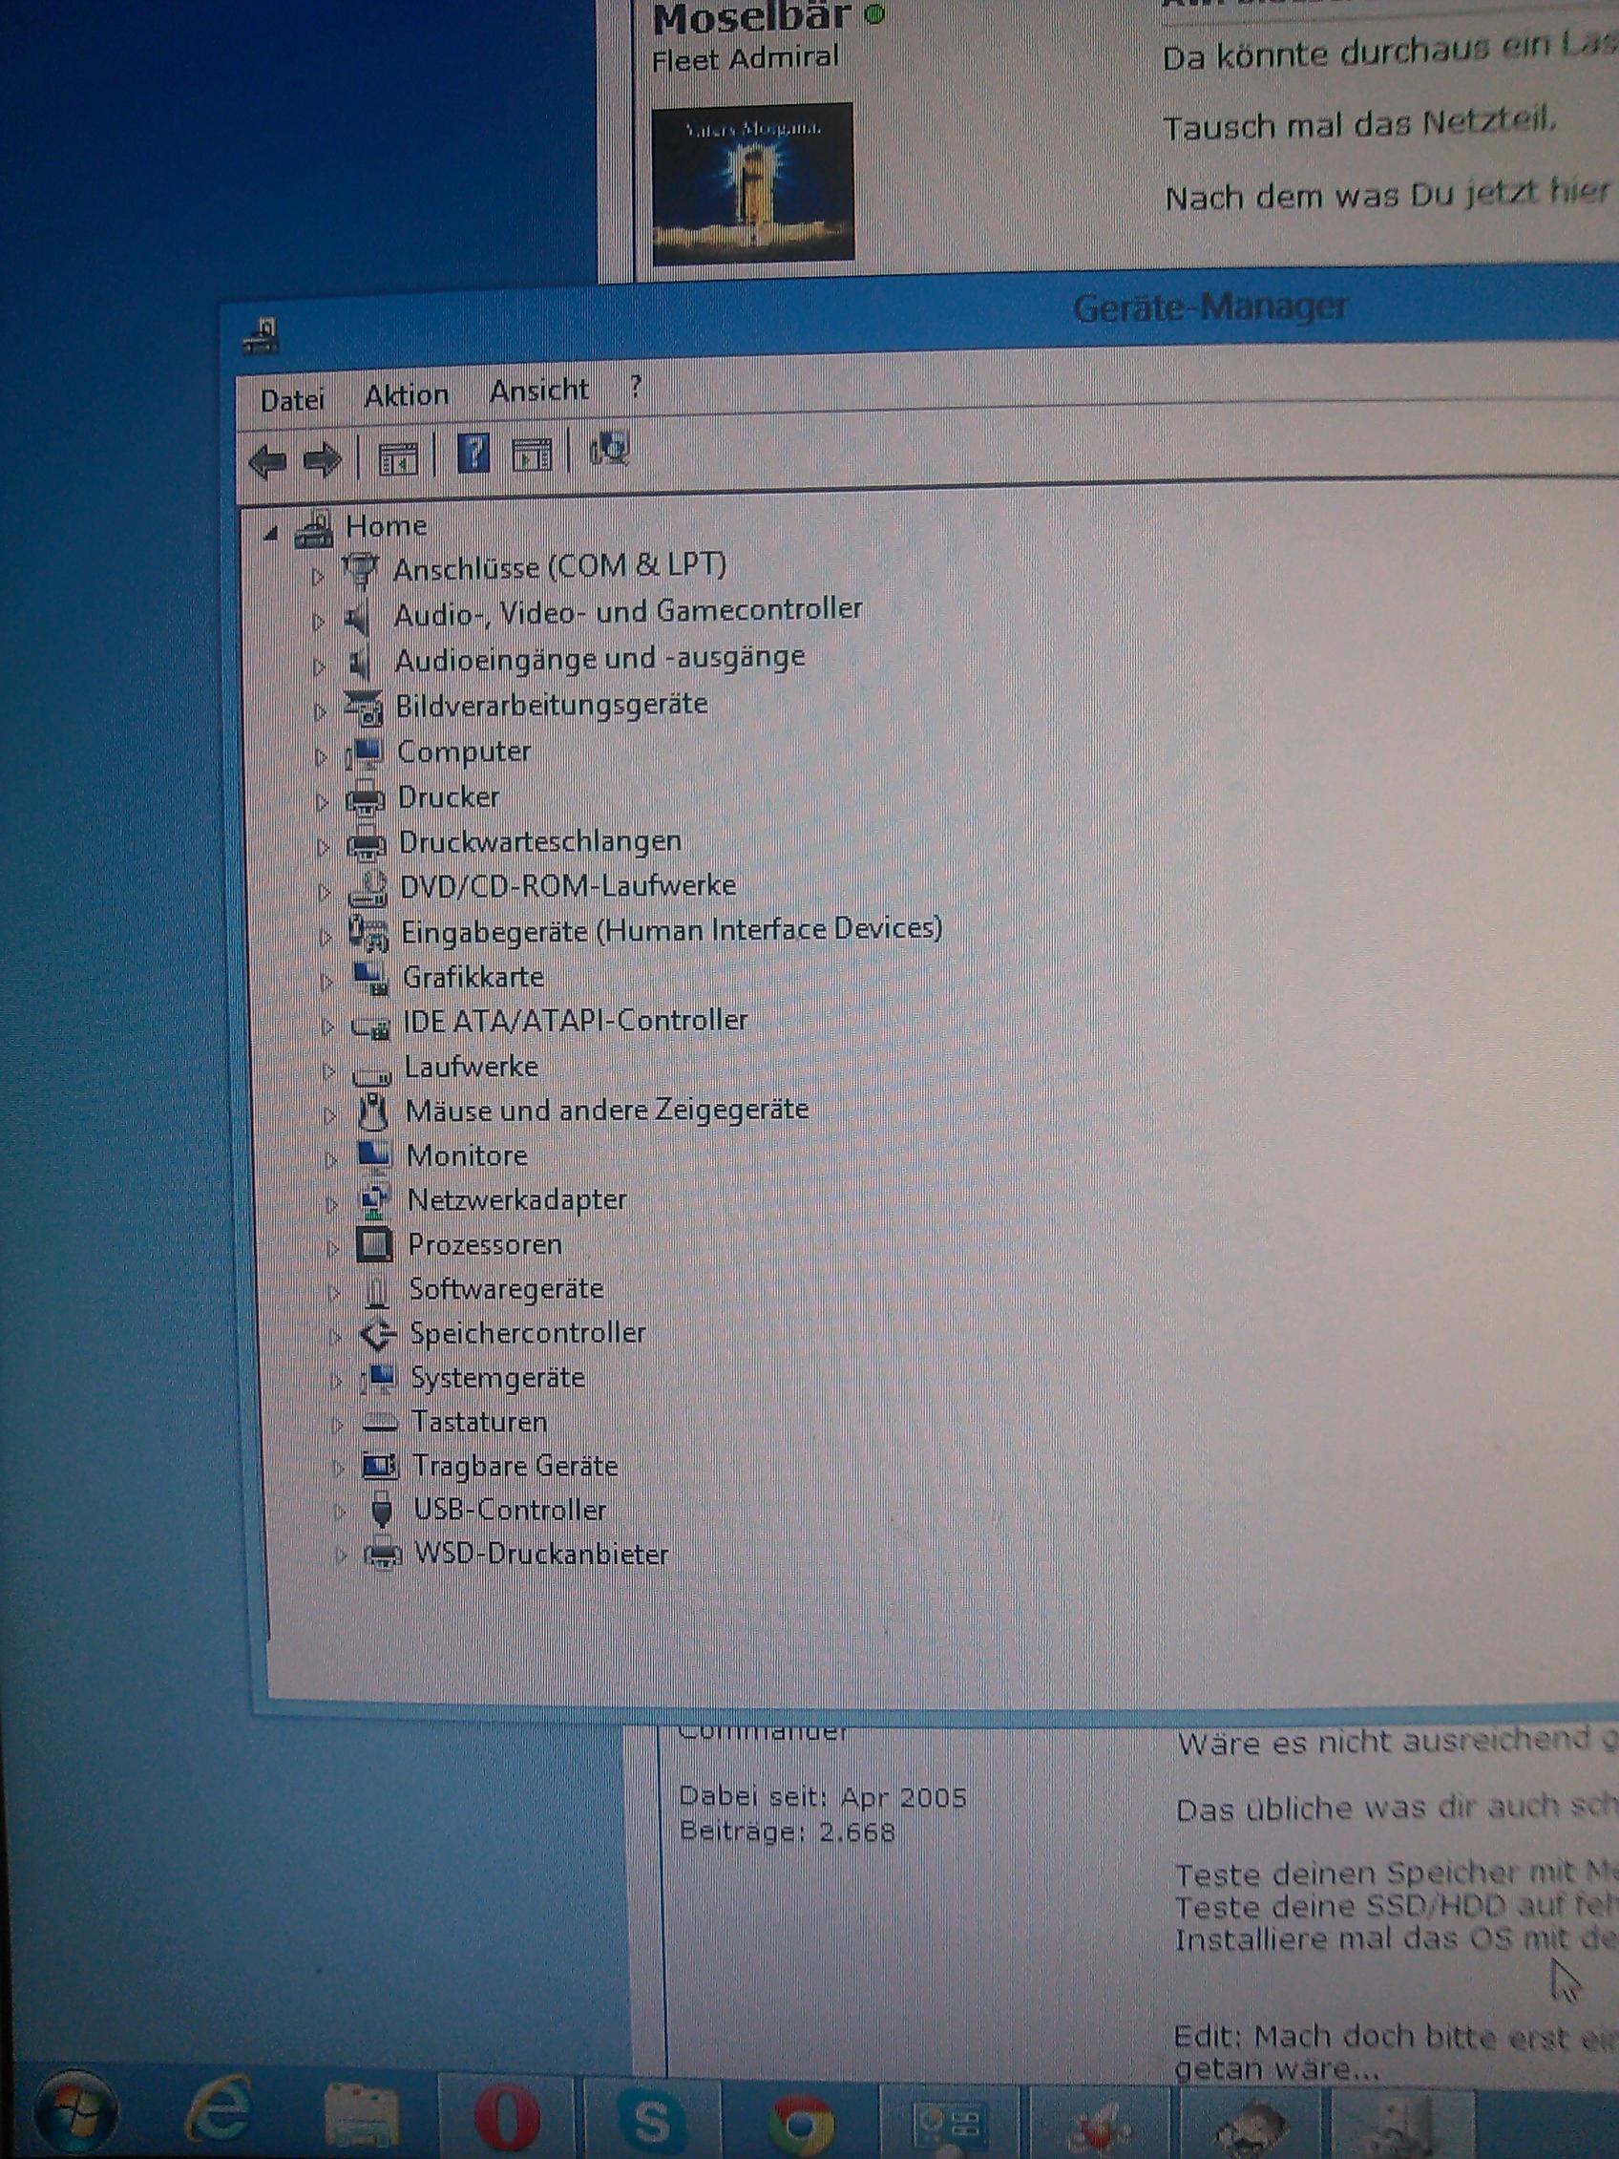Click the Moselbär username in the forum
This screenshot has width=1619, height=2159.
[x=750, y=17]
